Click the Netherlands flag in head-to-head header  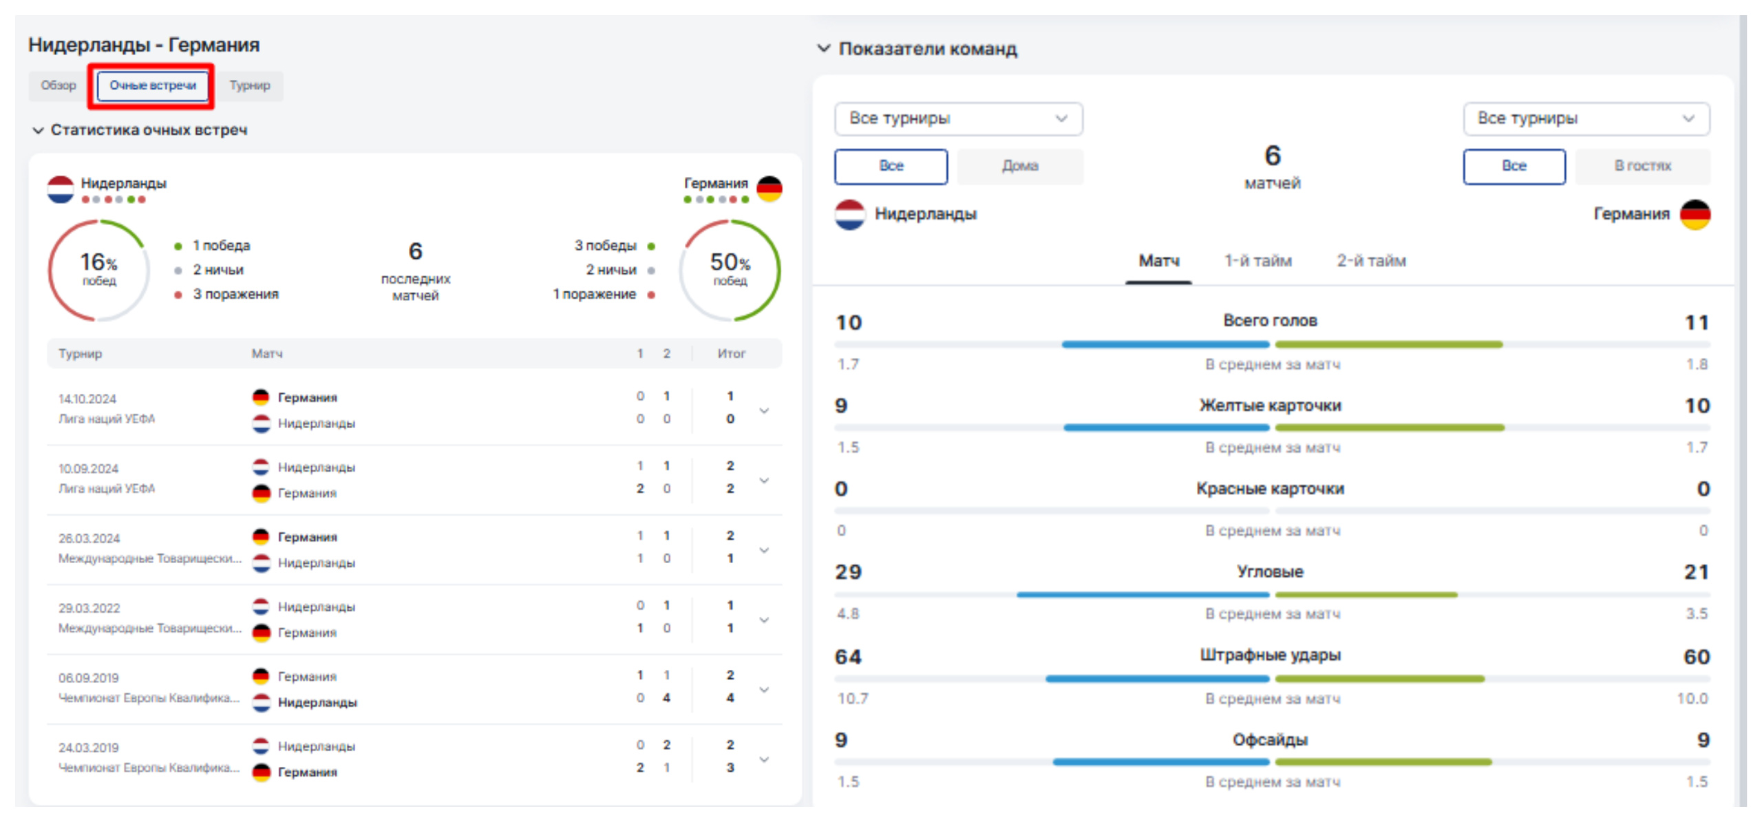pyautogui.click(x=61, y=189)
